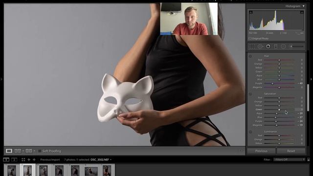Activate Saturation targeted adjustment tool
The width and height of the screenshot is (313, 176).
[250, 94]
